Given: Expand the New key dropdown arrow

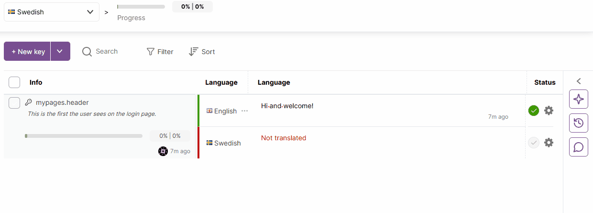Looking at the screenshot, I should point(60,51).
